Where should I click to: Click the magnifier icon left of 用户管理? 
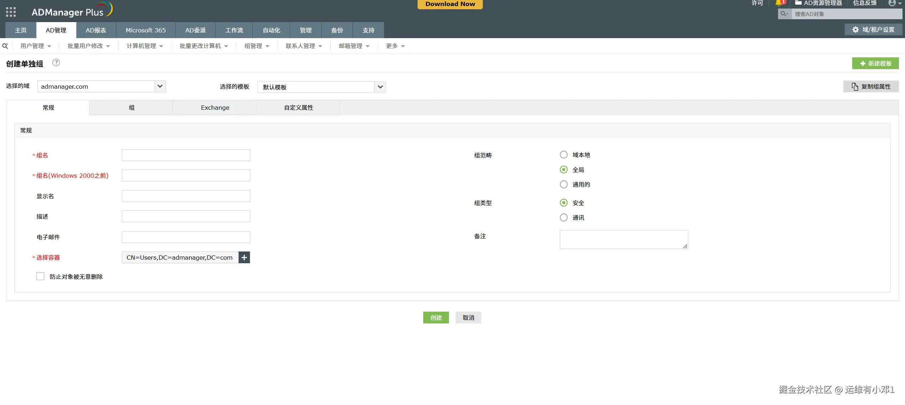pyautogui.click(x=5, y=46)
